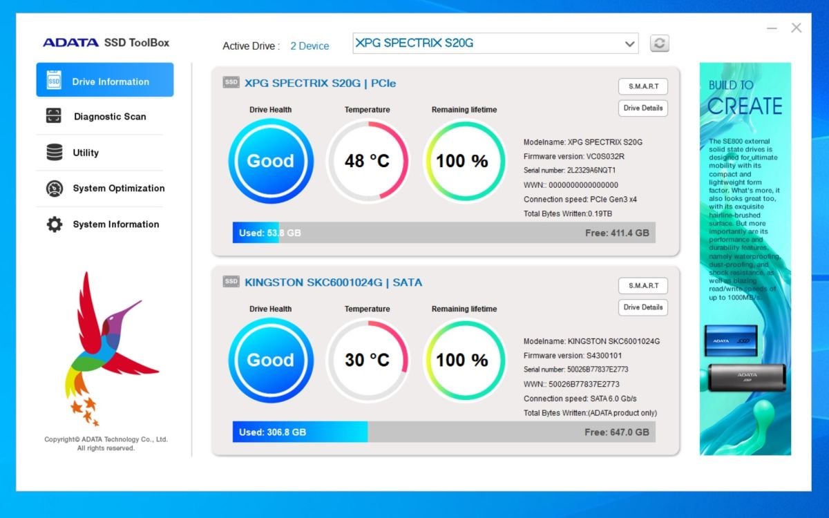Viewport: 829px width, 518px height.
Task: Click the XPG used 53.8 GB bar
Action: tap(256, 233)
